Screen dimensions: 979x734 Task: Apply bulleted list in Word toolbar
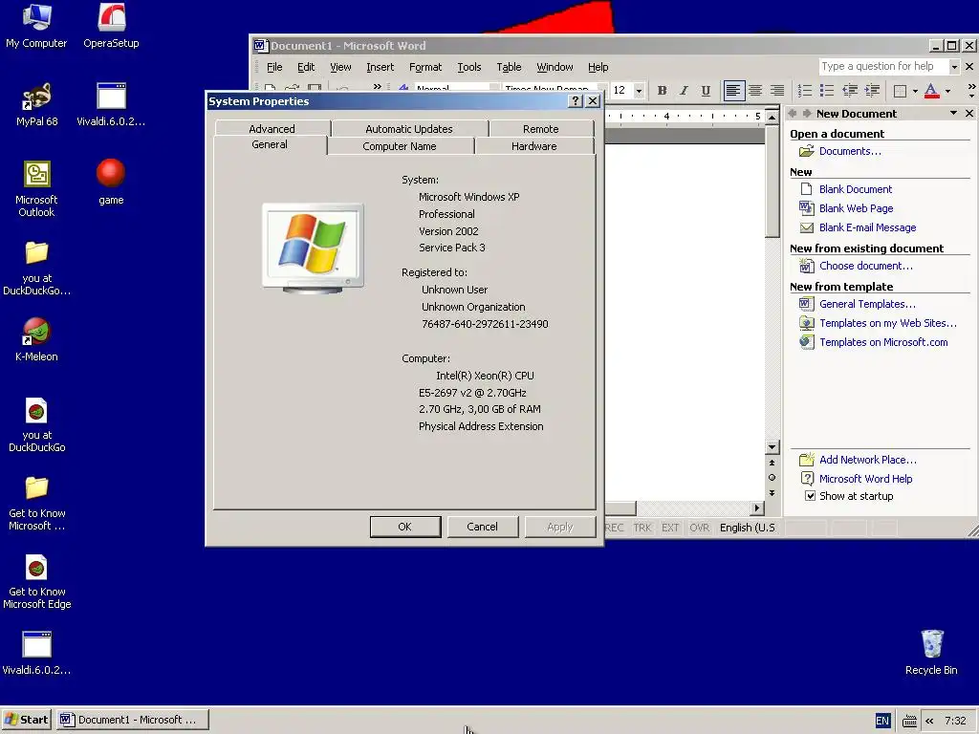(827, 91)
